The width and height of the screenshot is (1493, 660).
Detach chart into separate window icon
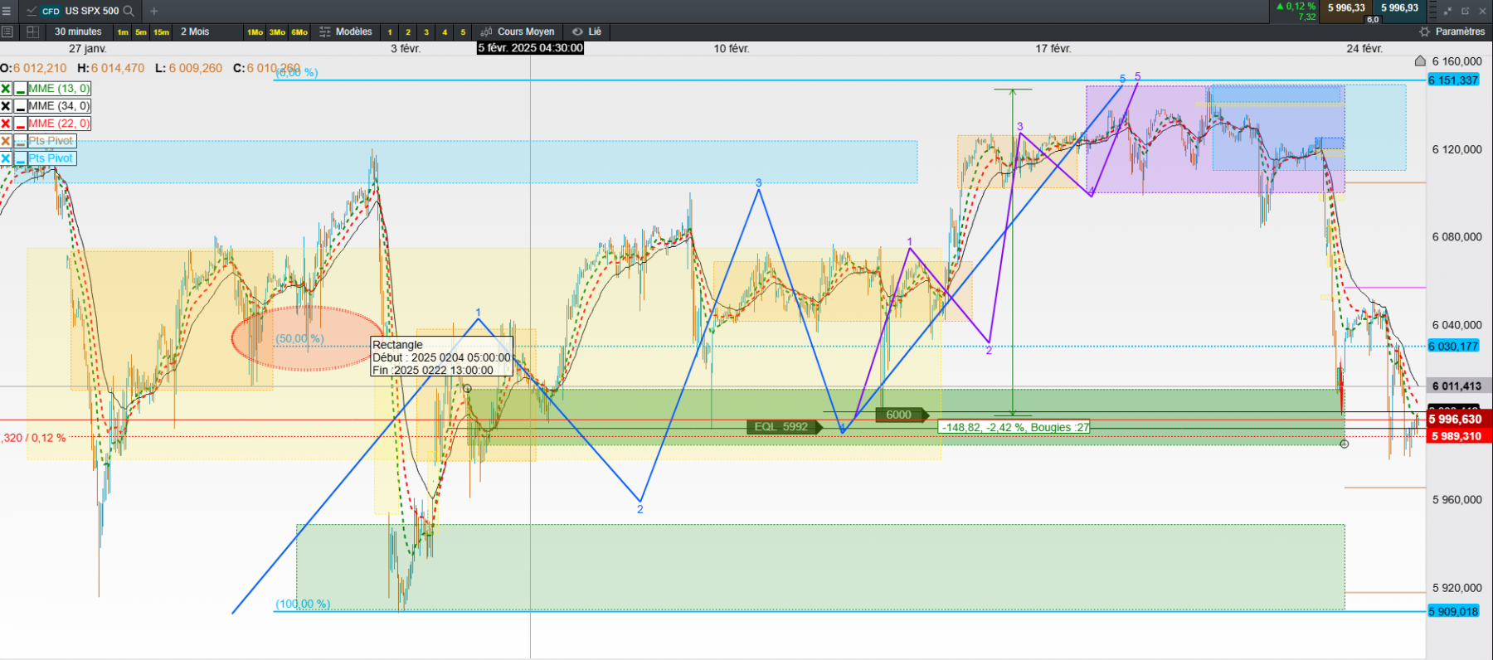click(1465, 11)
